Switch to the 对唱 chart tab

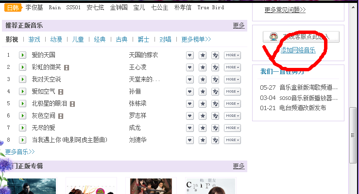[x=165, y=39]
